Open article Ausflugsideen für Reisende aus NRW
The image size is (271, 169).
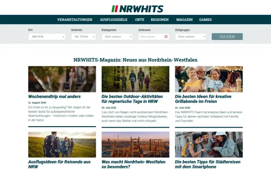[59, 164]
